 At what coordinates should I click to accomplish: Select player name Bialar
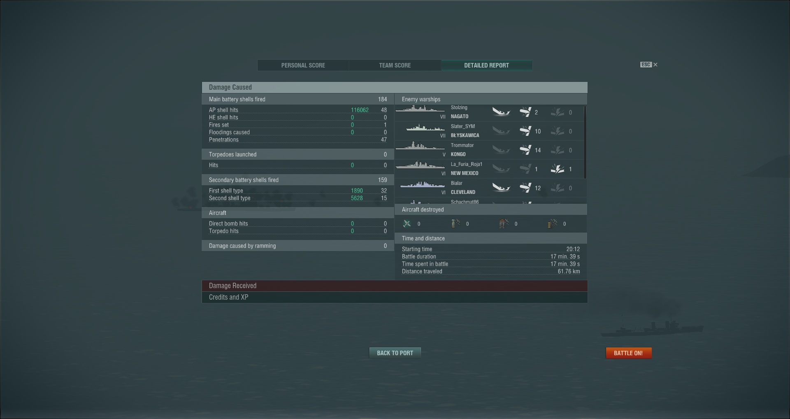click(457, 183)
